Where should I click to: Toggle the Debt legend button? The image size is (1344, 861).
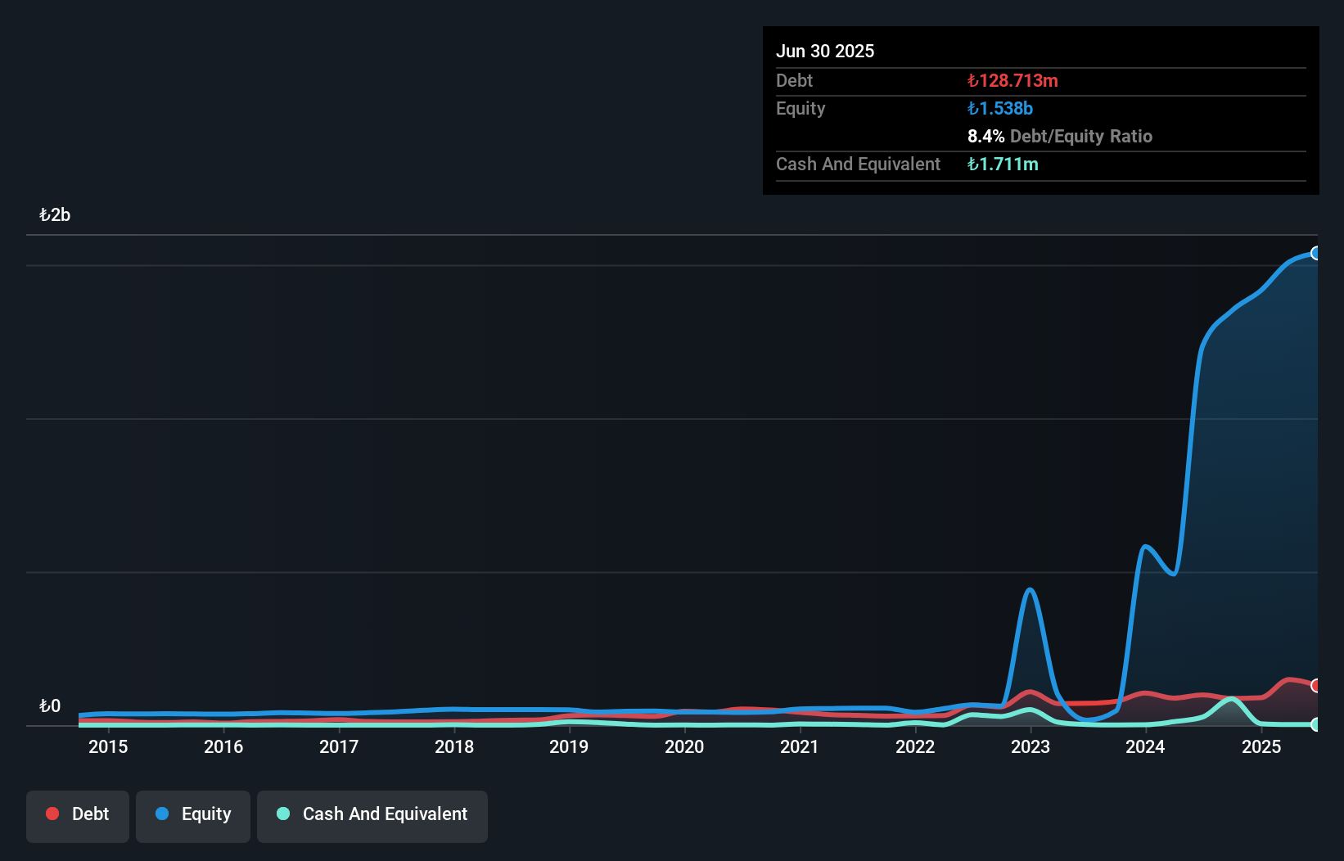pyautogui.click(x=78, y=816)
